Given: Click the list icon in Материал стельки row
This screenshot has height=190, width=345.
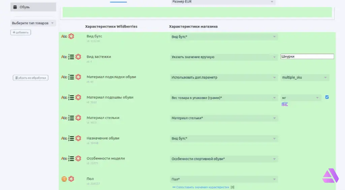Looking at the screenshot, I should [x=71, y=118].
